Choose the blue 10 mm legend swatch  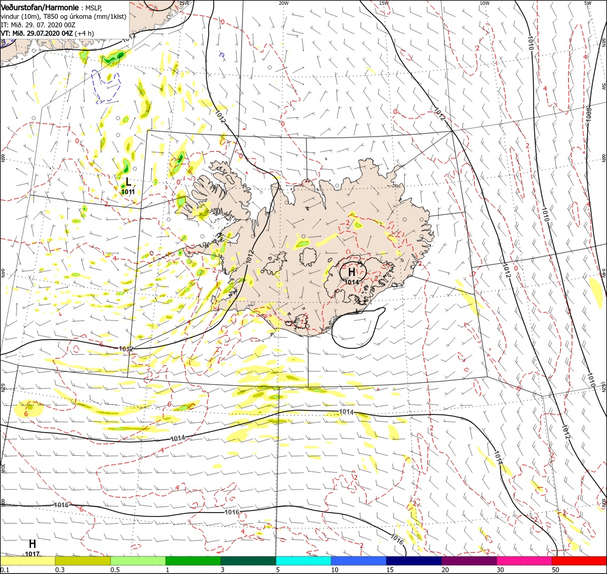[x=359, y=561]
